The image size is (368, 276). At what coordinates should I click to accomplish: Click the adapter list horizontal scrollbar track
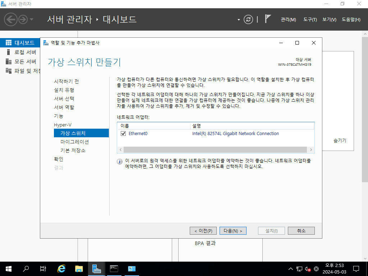[x=215, y=150]
